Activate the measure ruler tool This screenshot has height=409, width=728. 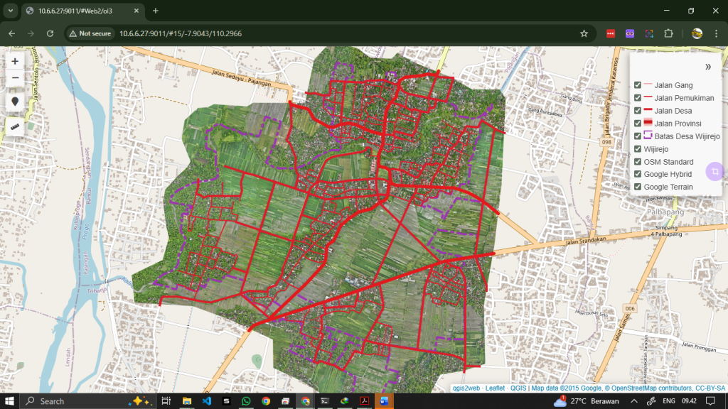pyautogui.click(x=15, y=126)
